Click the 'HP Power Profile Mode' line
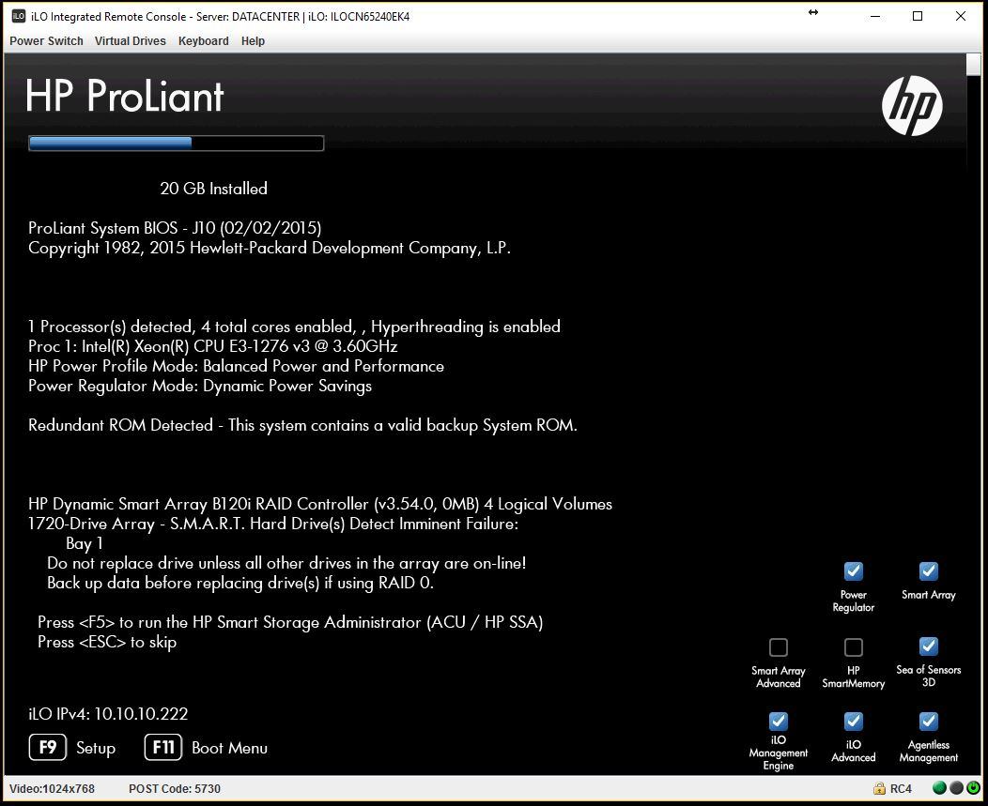Viewport: 988px width, 806px height. click(x=237, y=366)
